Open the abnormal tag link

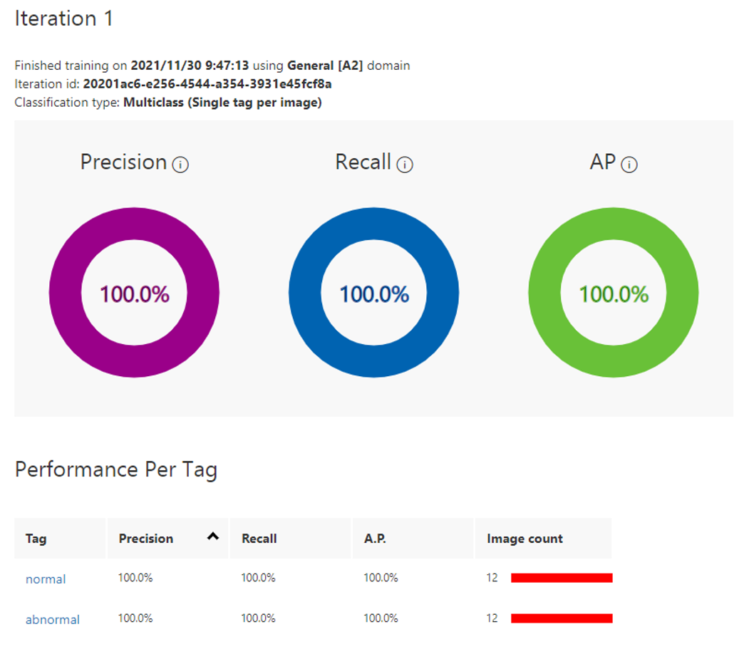tap(53, 619)
